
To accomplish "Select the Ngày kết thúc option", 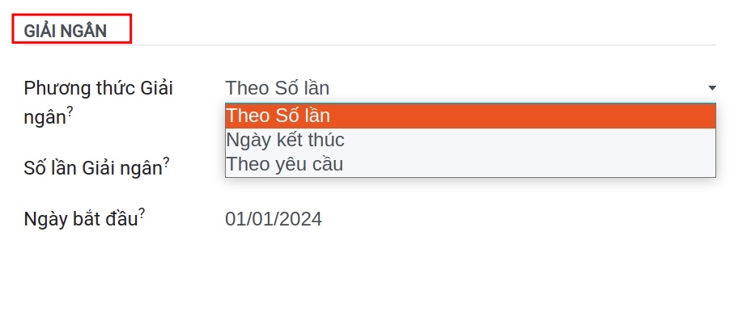I will click(470, 141).
